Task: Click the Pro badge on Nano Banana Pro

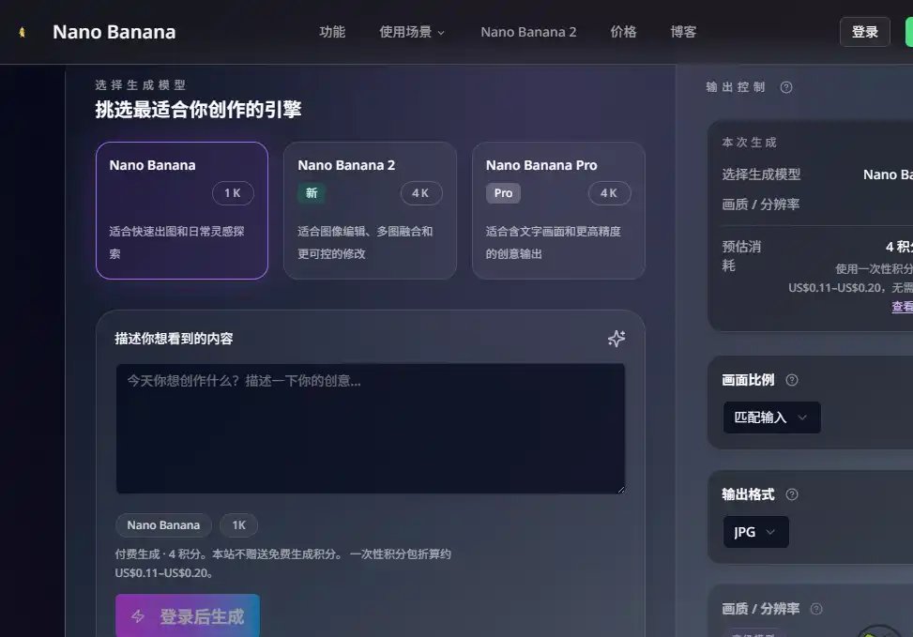Action: 503,192
